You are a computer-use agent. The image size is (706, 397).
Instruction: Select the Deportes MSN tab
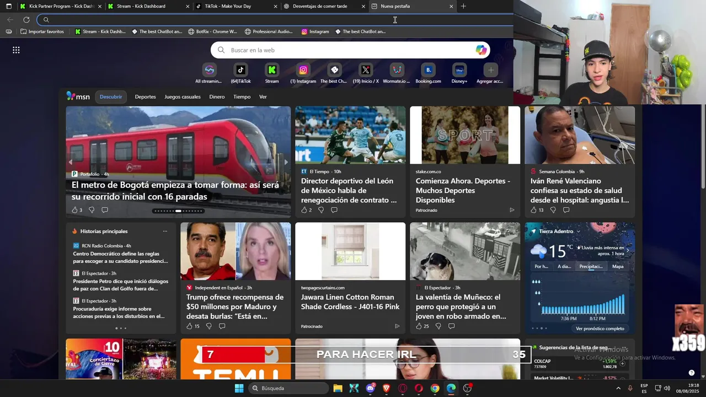[145, 97]
